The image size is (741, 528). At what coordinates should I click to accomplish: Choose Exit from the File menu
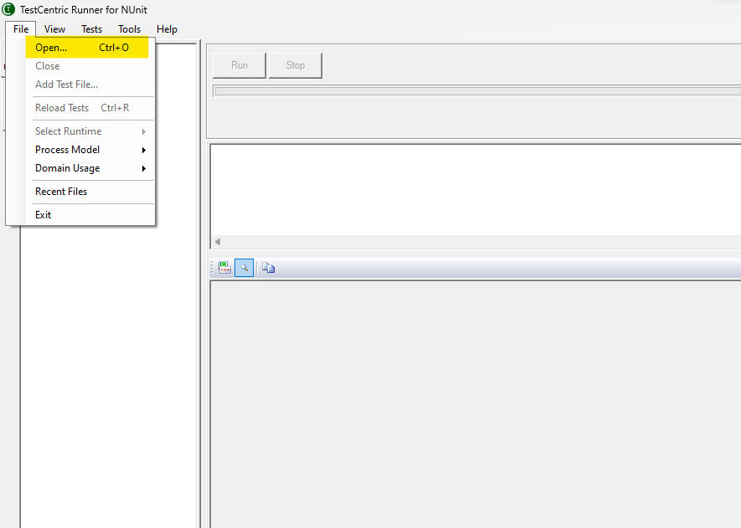click(90, 215)
